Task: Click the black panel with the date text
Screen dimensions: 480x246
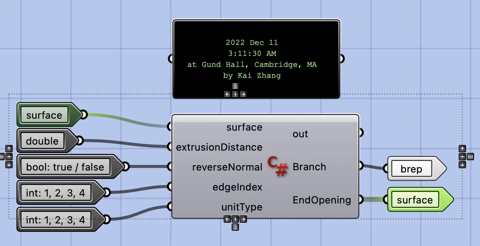Action: pos(256,59)
